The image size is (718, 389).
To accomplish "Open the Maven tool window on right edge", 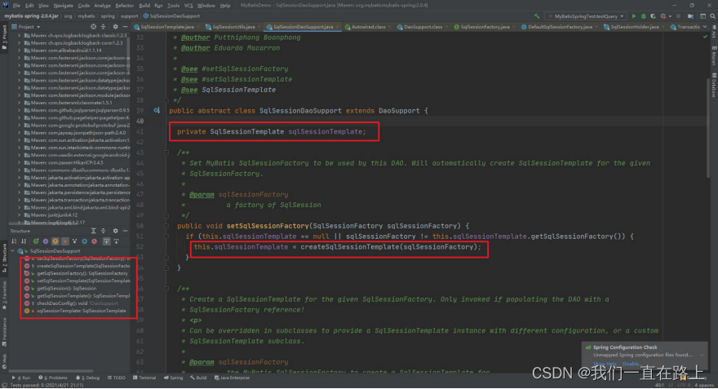I will pyautogui.click(x=714, y=55).
